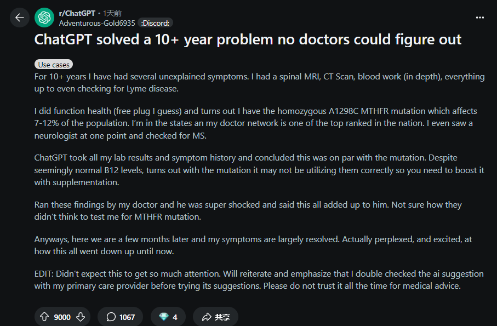Image resolution: width=497 pixels, height=326 pixels.
Task: Click the share arrow icon
Action: click(207, 317)
